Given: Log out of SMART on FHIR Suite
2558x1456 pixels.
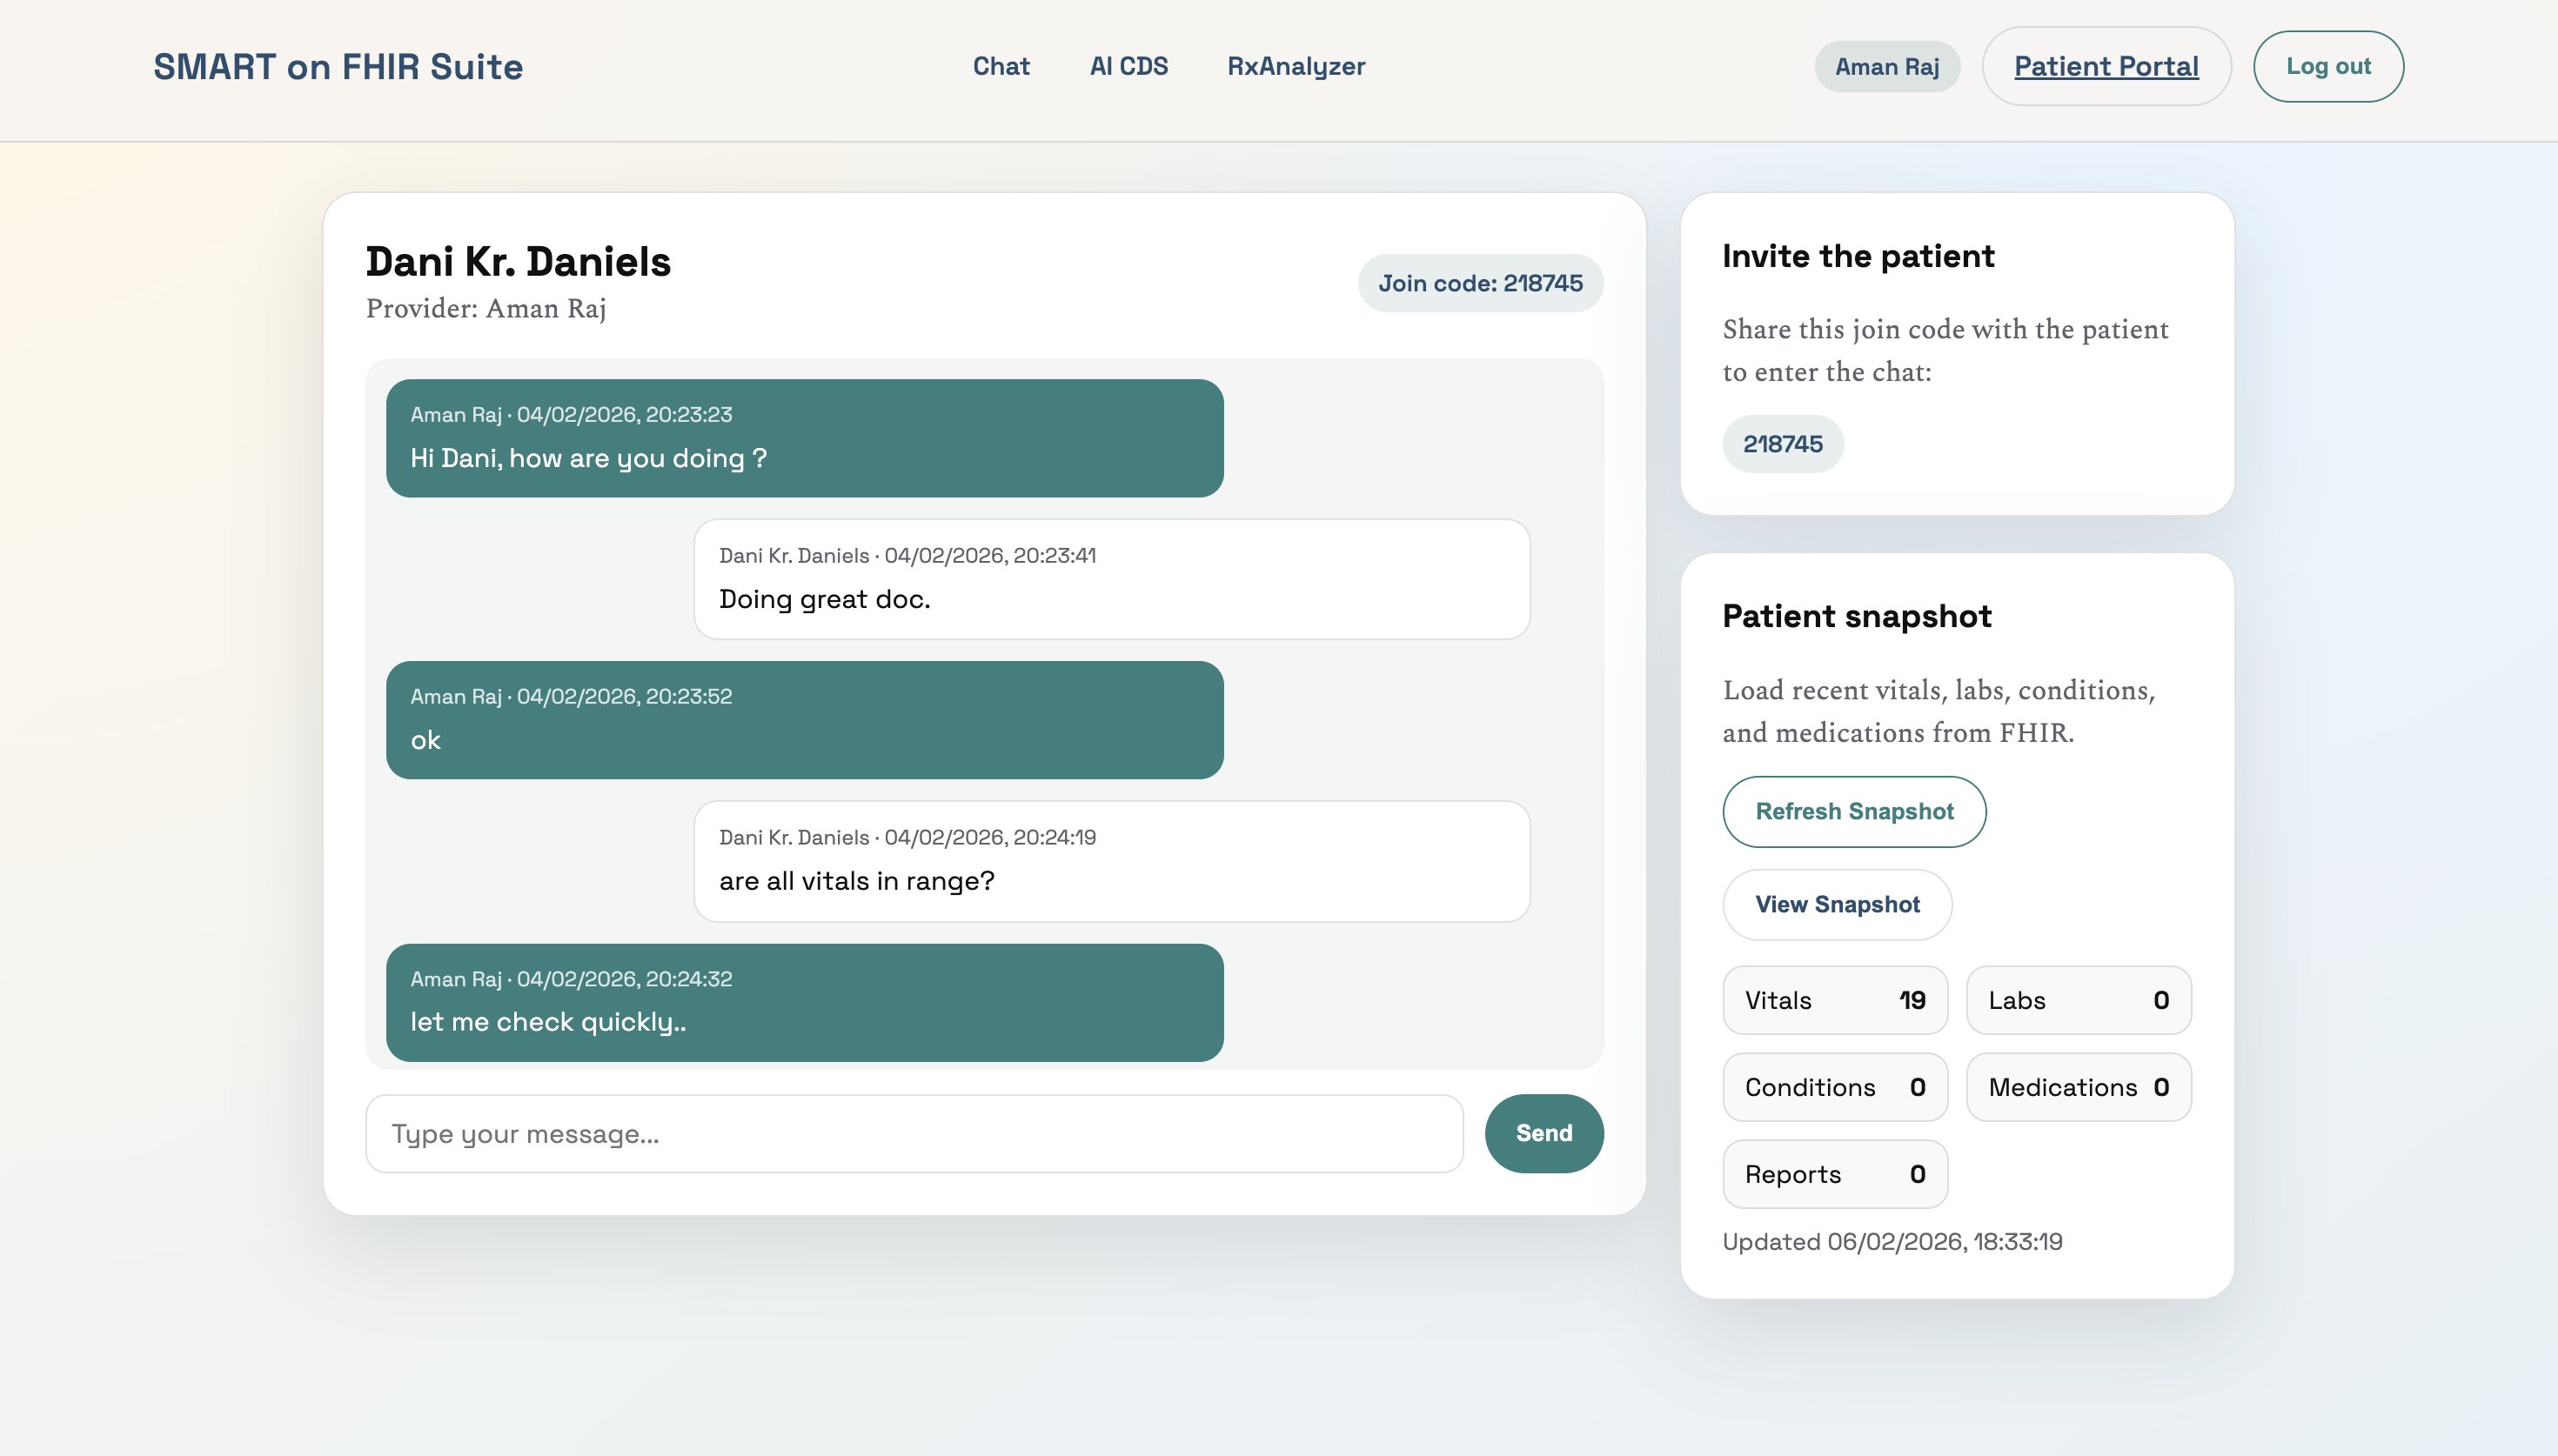Looking at the screenshot, I should (x=2328, y=66).
